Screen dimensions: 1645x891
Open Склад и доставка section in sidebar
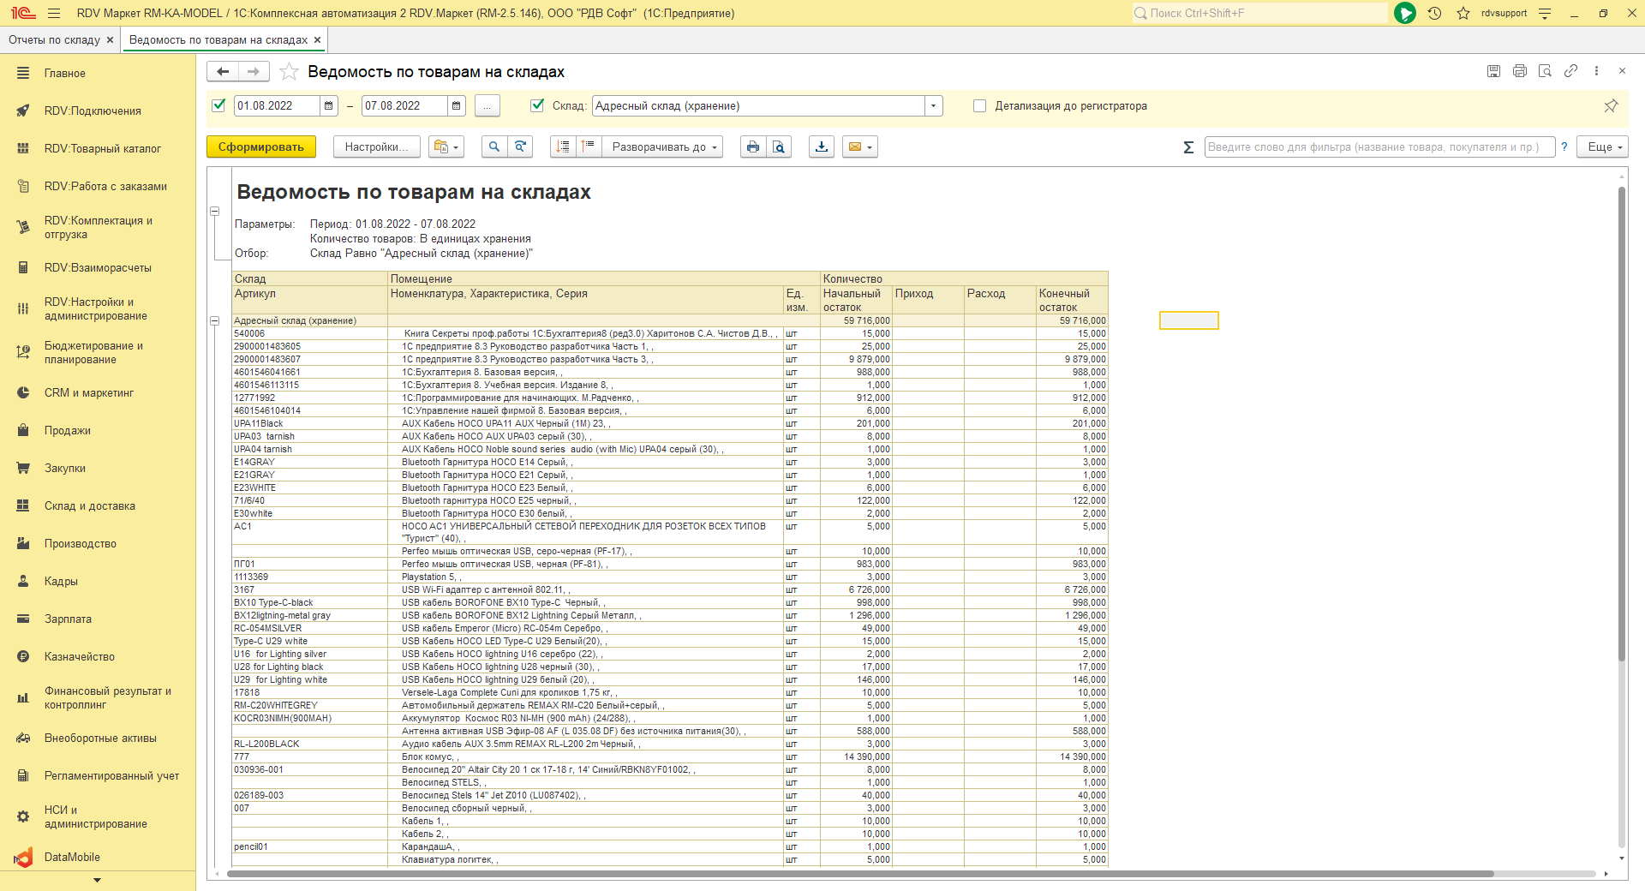89,506
